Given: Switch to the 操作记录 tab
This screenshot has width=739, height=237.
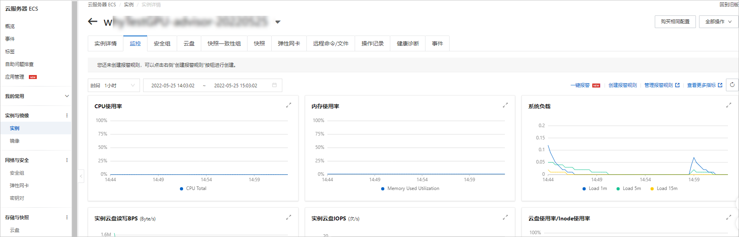Looking at the screenshot, I should tap(372, 43).
